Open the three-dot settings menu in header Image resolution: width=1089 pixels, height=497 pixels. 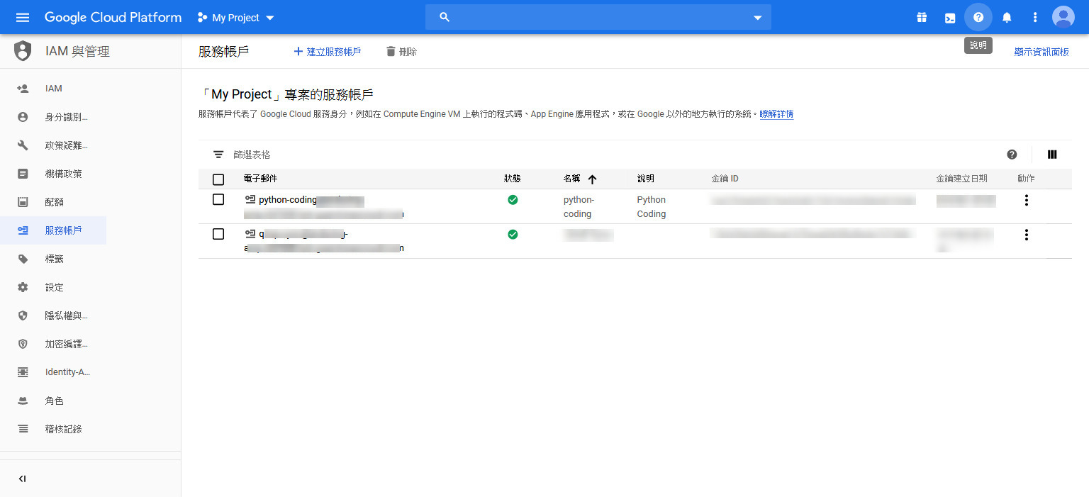pyautogui.click(x=1035, y=18)
